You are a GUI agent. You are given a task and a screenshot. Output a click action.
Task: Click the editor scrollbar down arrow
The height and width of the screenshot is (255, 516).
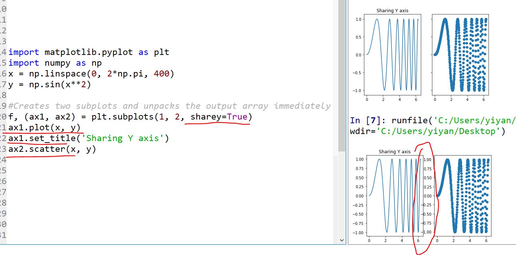[x=342, y=240]
